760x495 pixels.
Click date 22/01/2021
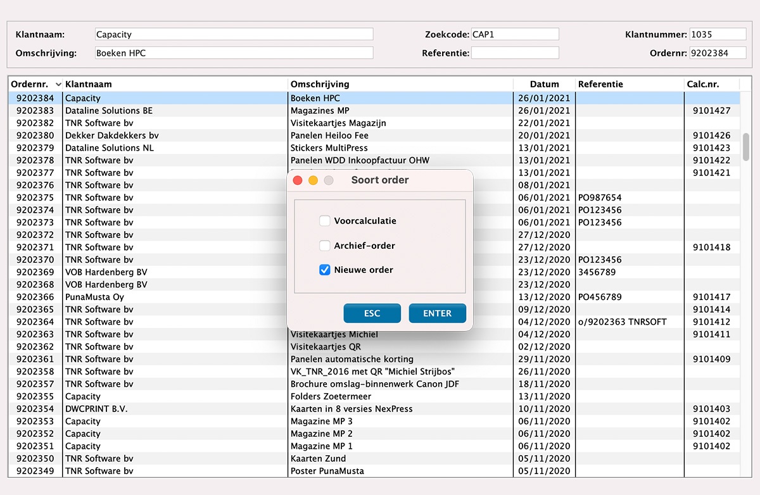(x=544, y=123)
